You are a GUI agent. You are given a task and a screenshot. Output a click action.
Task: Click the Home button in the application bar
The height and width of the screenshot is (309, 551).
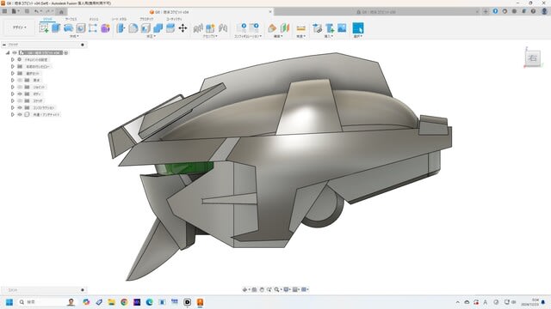[x=61, y=11]
